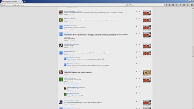Go back with the browser back arrow
Image resolution: width=194 pixels, height=109 pixels.
pos(2,5)
